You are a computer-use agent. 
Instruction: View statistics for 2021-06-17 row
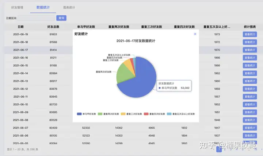pyautogui.click(x=250, y=50)
